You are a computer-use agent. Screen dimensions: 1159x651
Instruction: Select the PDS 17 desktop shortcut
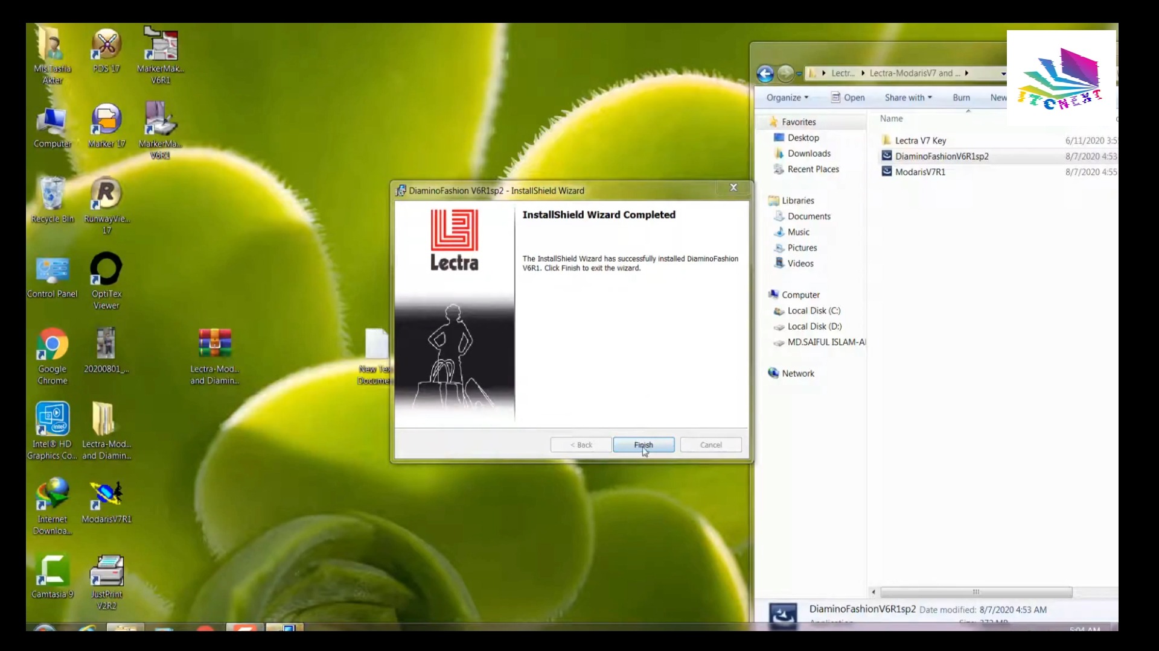tap(106, 51)
